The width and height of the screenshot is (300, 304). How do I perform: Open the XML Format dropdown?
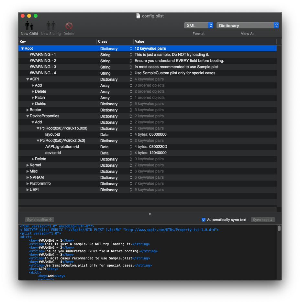(199, 26)
